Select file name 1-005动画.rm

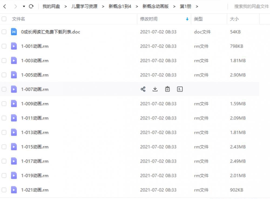tap(35, 75)
